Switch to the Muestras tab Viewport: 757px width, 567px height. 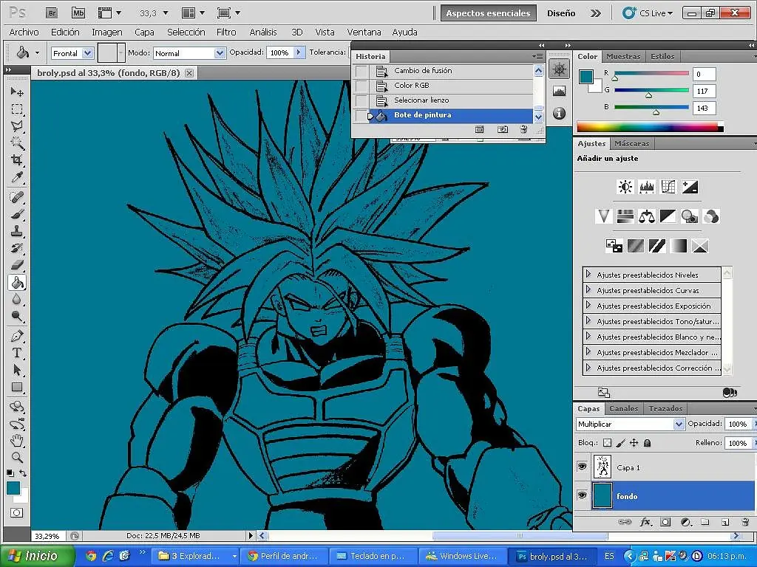pyautogui.click(x=623, y=56)
